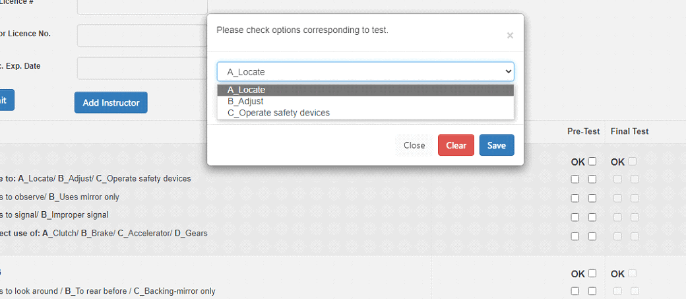Check second Pre-Test box for Operate safety devices row
This screenshot has height=299, width=686.
pos(592,179)
